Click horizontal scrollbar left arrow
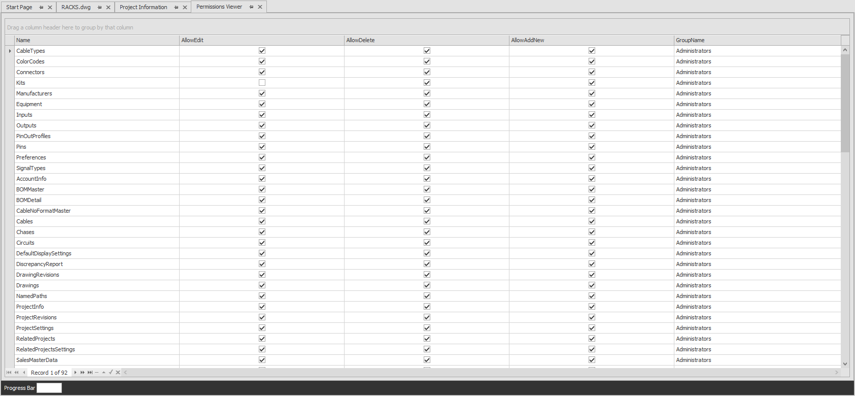855x396 pixels. click(x=125, y=373)
